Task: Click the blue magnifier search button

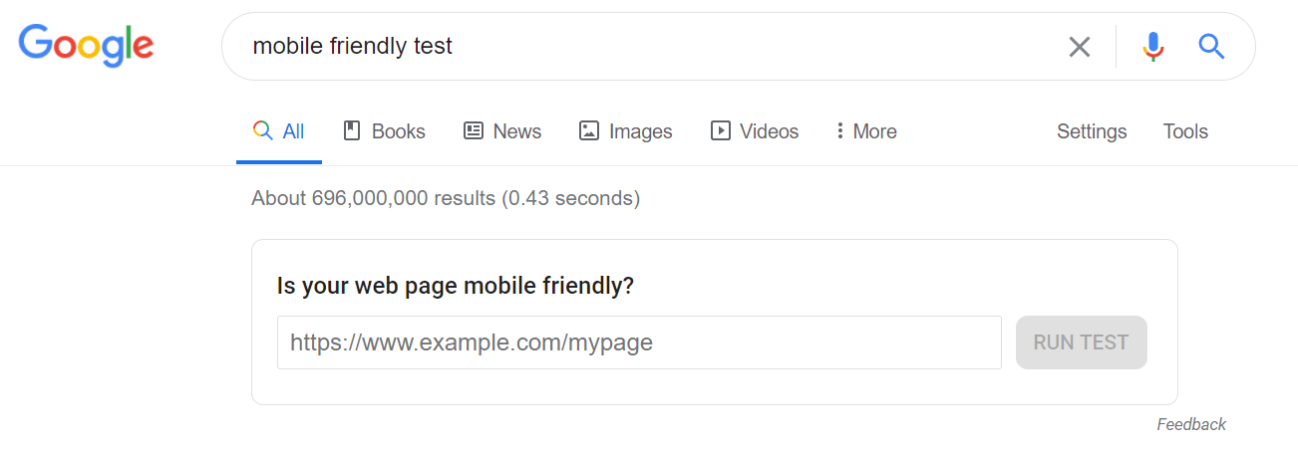Action: [x=1211, y=46]
